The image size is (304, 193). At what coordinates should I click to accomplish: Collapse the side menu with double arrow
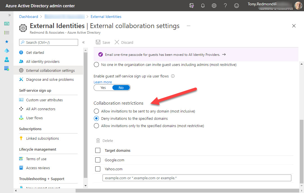[x=83, y=42]
